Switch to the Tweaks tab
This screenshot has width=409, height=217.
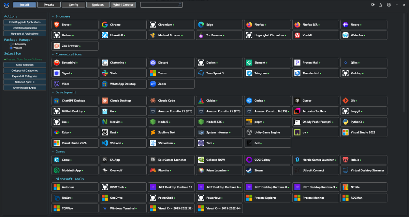[49, 5]
